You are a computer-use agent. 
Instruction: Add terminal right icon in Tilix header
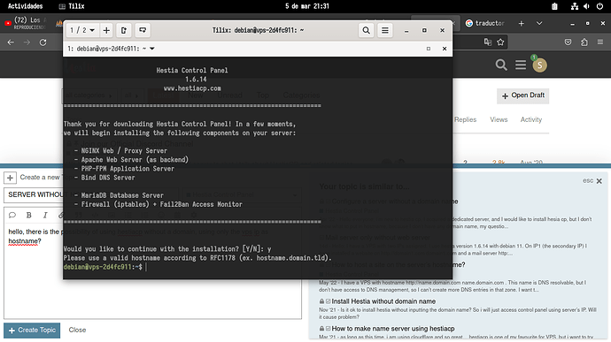123,30
